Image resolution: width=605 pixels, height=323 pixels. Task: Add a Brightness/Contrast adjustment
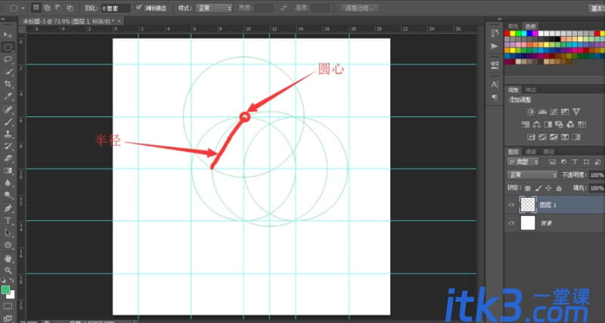pyautogui.click(x=531, y=112)
